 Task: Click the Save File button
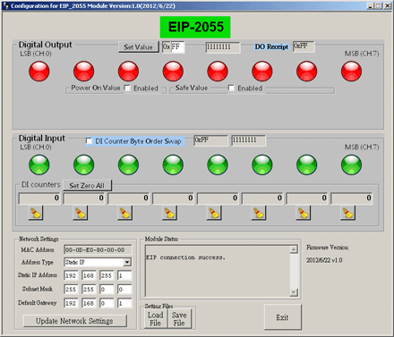[x=179, y=319]
